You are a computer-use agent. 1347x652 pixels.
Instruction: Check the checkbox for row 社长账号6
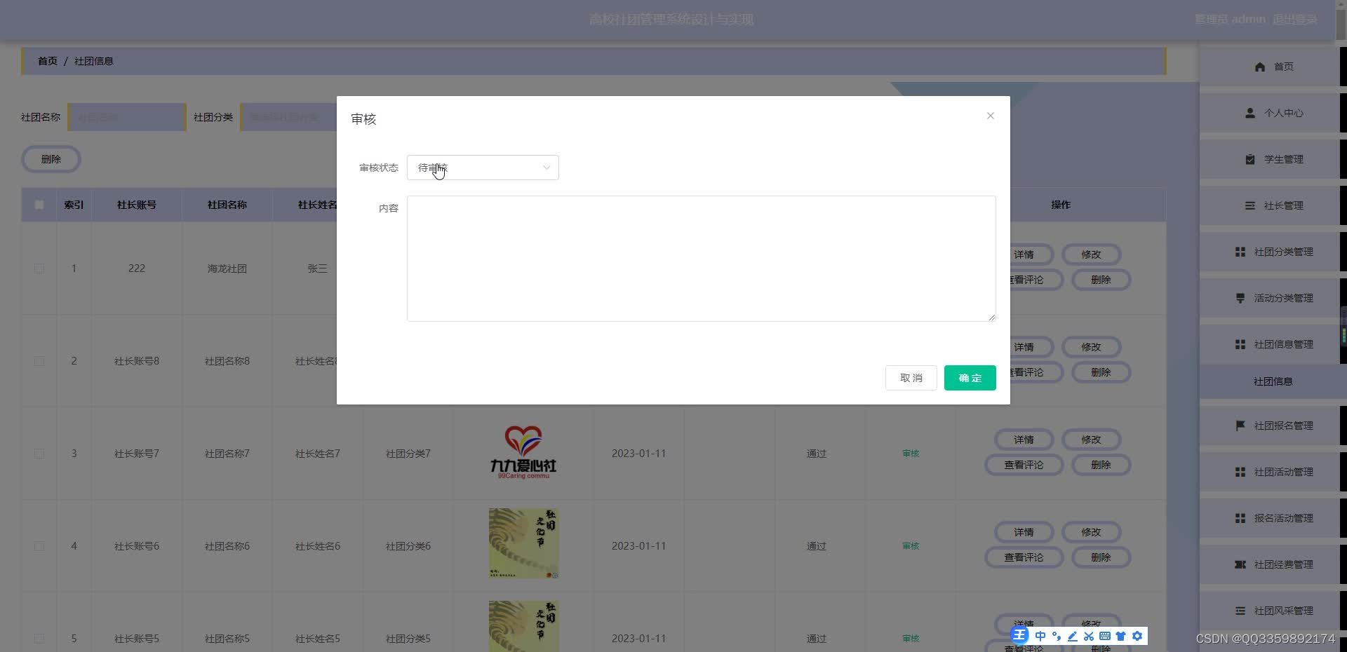click(x=39, y=546)
